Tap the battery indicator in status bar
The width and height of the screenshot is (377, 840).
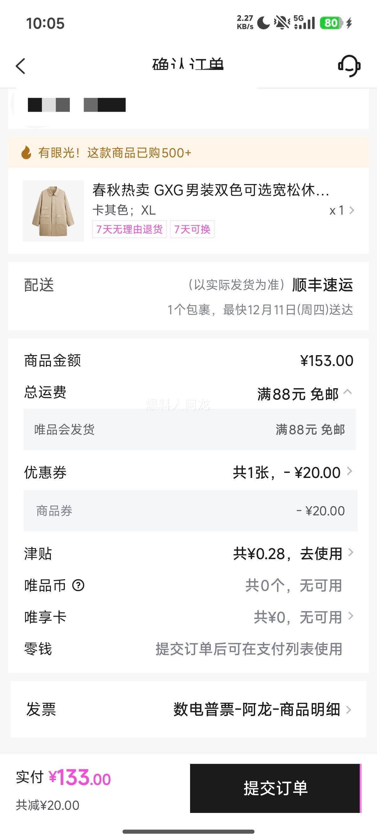tap(331, 23)
